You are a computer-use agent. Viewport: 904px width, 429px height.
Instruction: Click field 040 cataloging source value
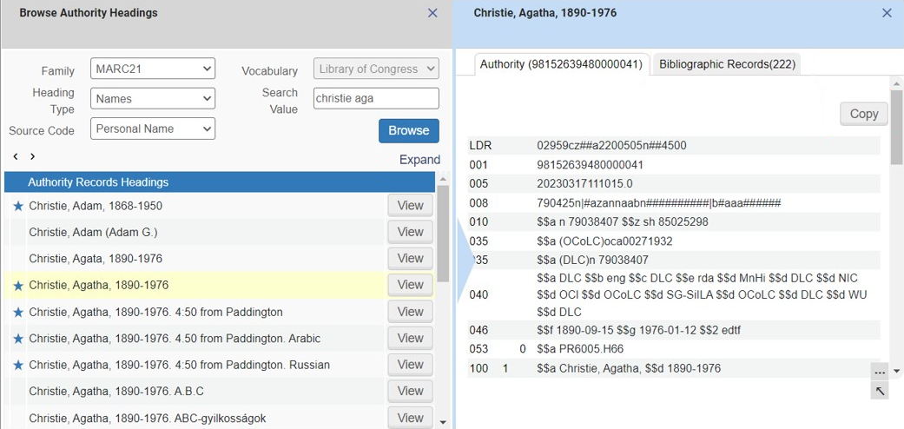(703, 295)
